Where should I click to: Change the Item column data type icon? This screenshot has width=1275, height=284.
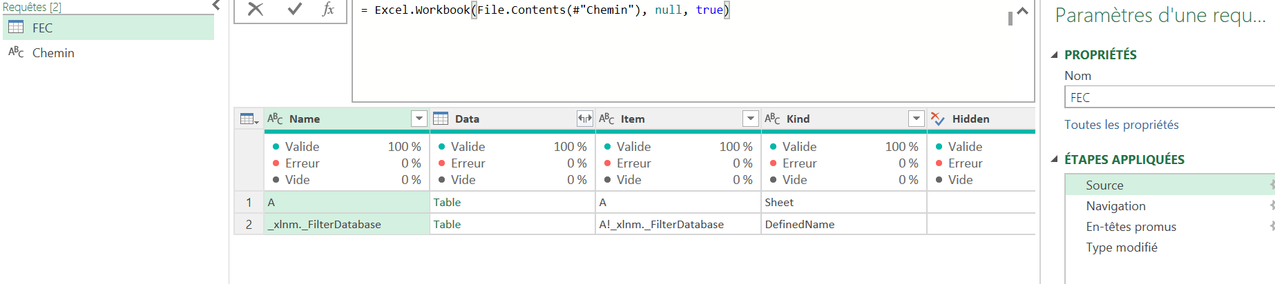[606, 119]
